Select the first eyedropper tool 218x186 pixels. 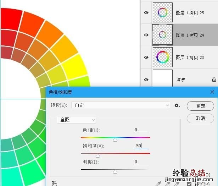point(160,183)
